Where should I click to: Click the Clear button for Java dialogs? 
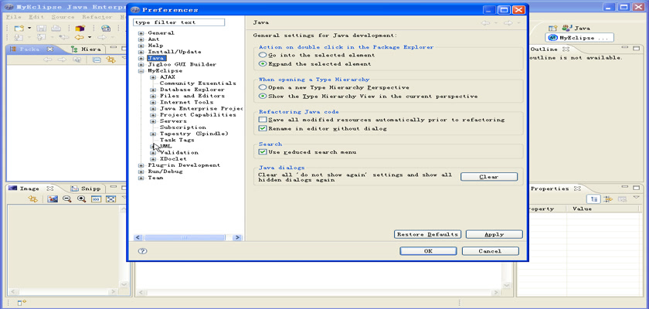489,177
